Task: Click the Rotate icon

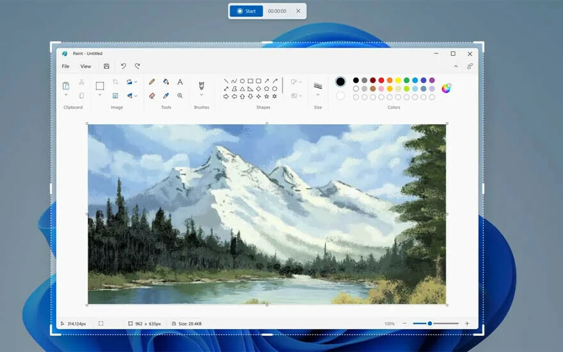Action: point(129,82)
